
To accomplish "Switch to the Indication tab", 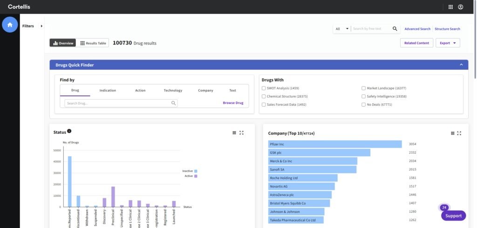I will pos(108,90).
